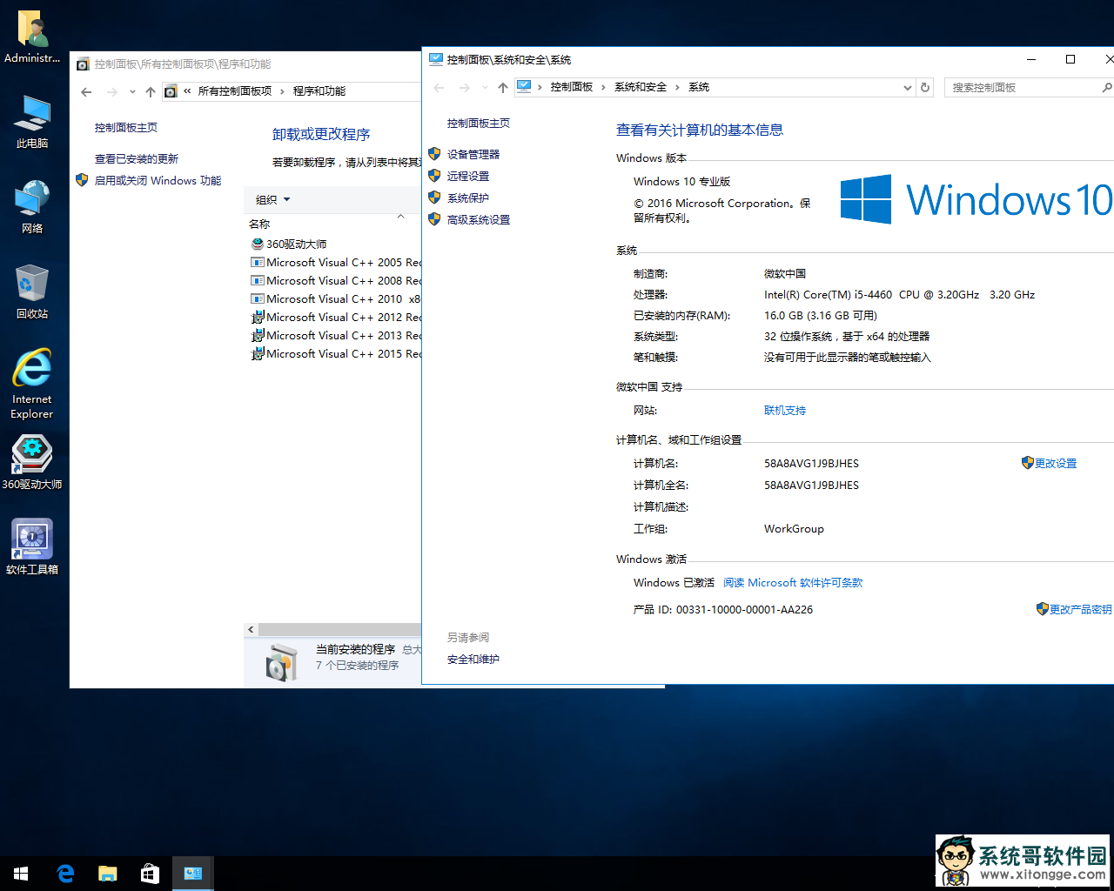Open the 组织 dropdown menu
Viewport: 1114px width, 891px height.
coord(272,199)
